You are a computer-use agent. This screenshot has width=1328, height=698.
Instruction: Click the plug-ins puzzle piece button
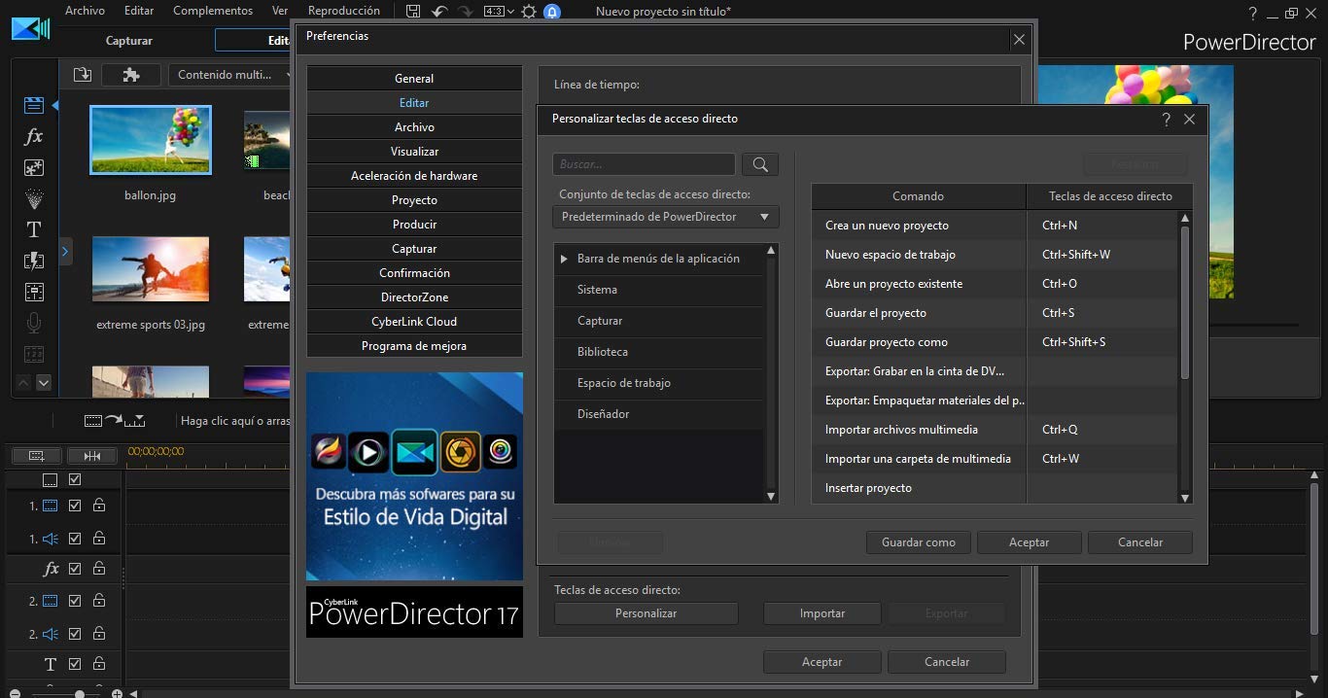pyautogui.click(x=131, y=75)
